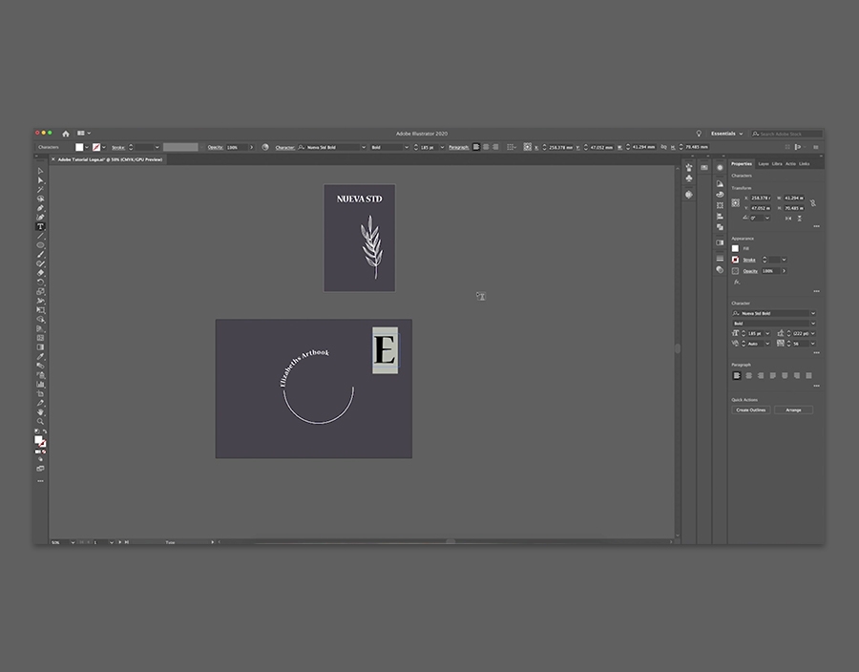
Task: Select the Free Transform tool
Action: pos(40,310)
